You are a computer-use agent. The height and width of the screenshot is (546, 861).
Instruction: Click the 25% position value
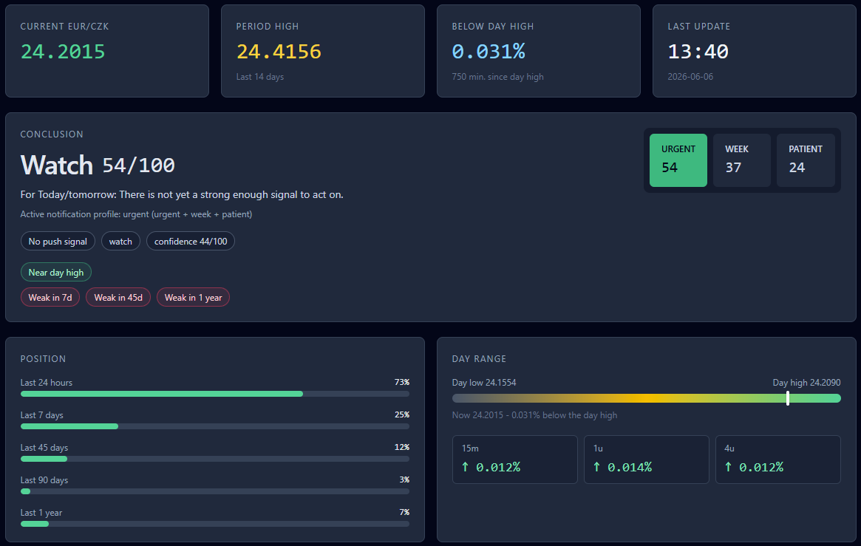(x=402, y=414)
